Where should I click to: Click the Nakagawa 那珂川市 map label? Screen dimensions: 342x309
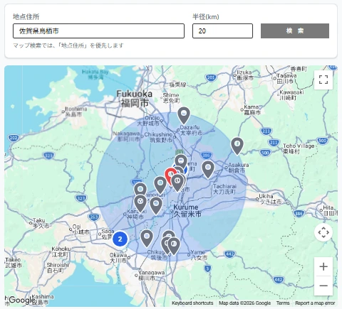[126, 136]
